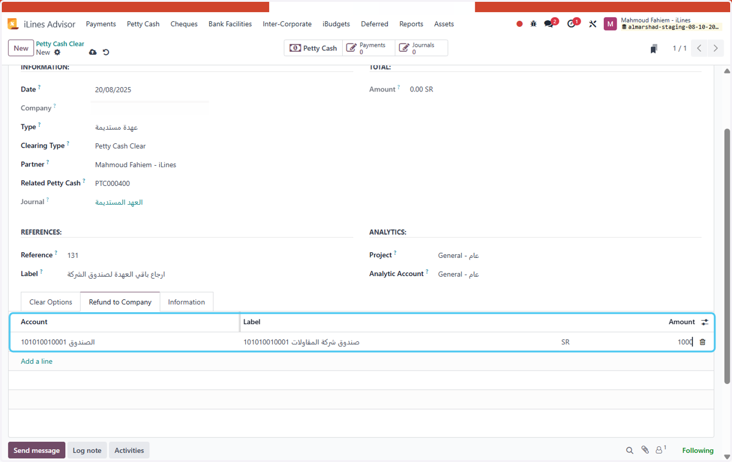The image size is (732, 462).
Task: Go to the previous record arrow
Action: pos(700,48)
